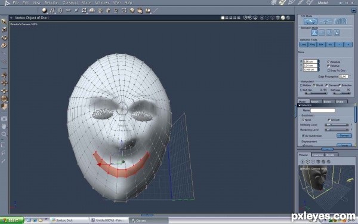This screenshot has width=358, height=224.
Task: Click the X value stepper arrows
Action: (319, 62)
